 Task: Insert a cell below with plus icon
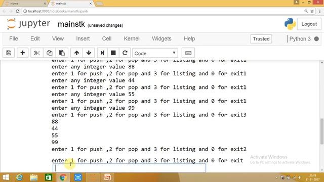(22, 53)
